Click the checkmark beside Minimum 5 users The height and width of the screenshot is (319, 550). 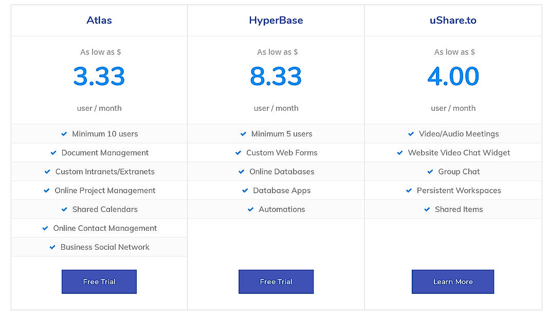pyautogui.click(x=244, y=134)
